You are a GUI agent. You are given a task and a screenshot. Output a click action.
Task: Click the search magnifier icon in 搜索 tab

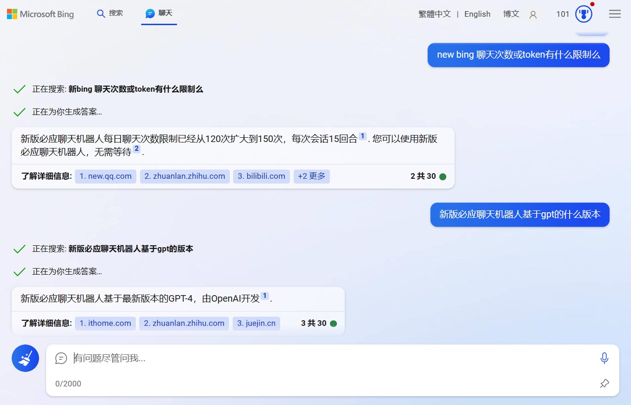pyautogui.click(x=101, y=13)
